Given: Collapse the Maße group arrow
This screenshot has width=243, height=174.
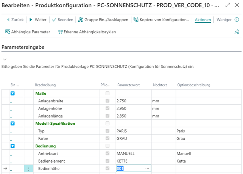Looking at the screenshot, I should pyautogui.click(x=12, y=93).
